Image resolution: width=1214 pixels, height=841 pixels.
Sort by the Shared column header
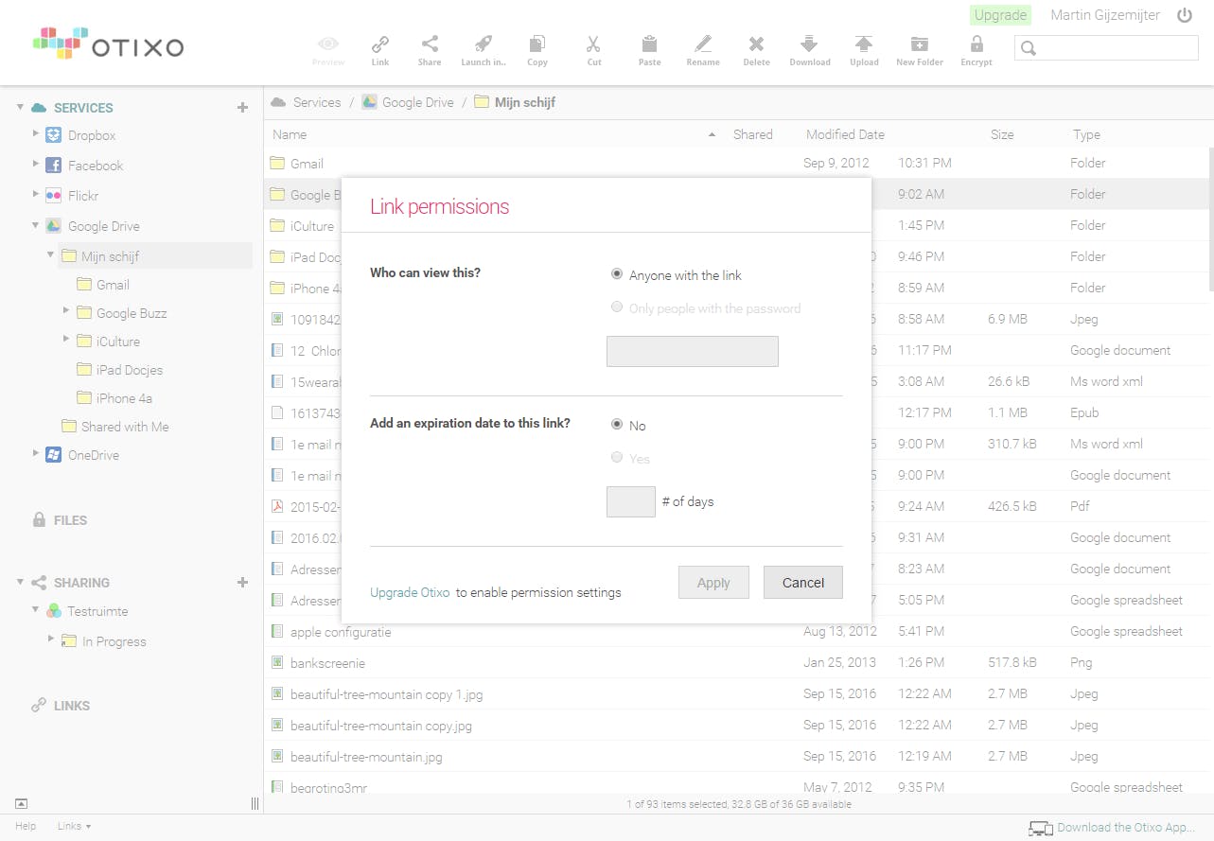[753, 135]
